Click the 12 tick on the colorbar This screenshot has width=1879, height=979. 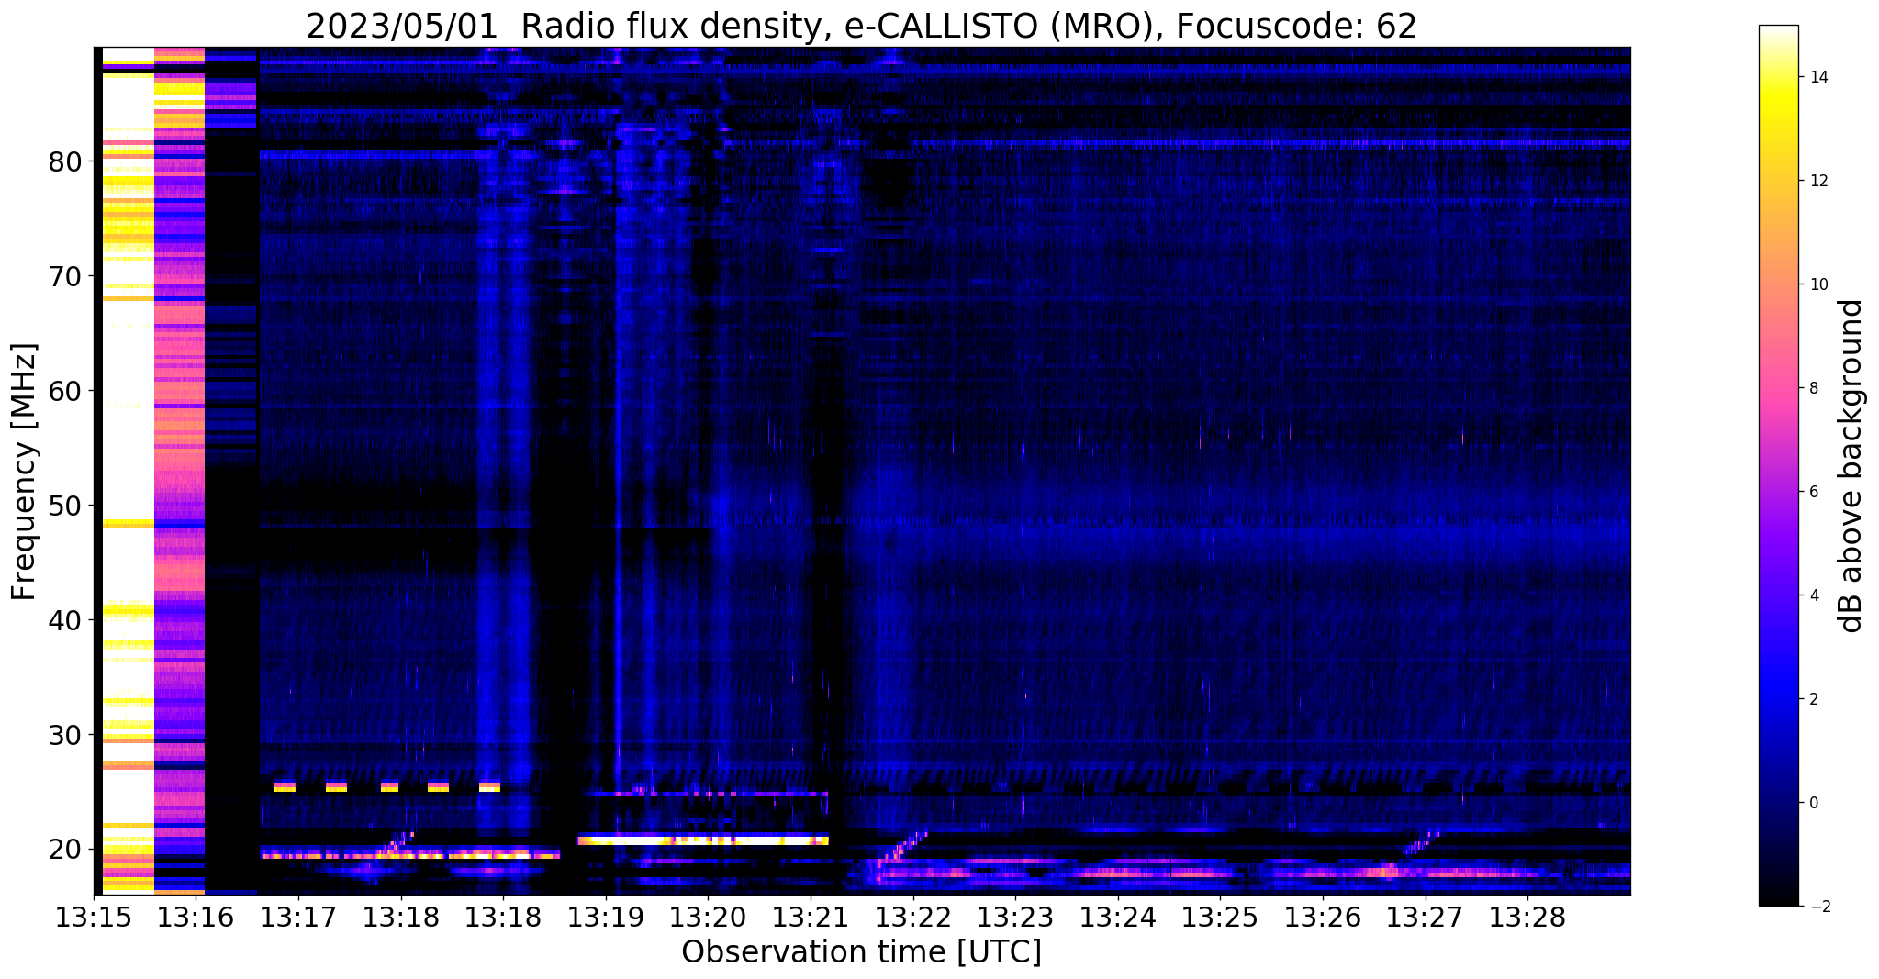pos(1817,181)
